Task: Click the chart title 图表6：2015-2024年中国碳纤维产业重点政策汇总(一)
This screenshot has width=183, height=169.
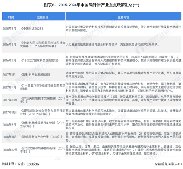Action: pos(92,5)
